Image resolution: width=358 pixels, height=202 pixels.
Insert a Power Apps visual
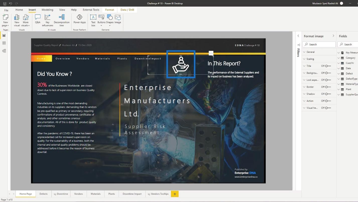pos(80,19)
